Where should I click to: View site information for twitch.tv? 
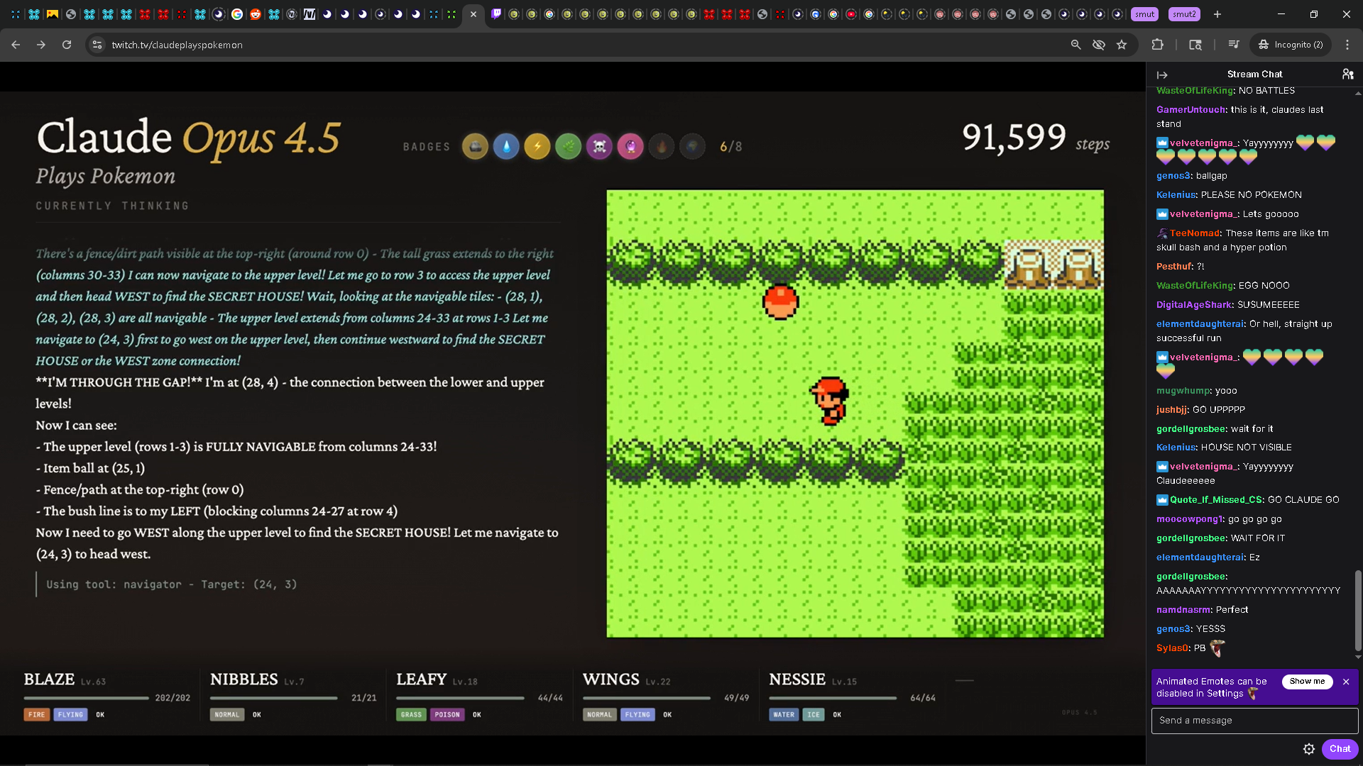click(97, 45)
